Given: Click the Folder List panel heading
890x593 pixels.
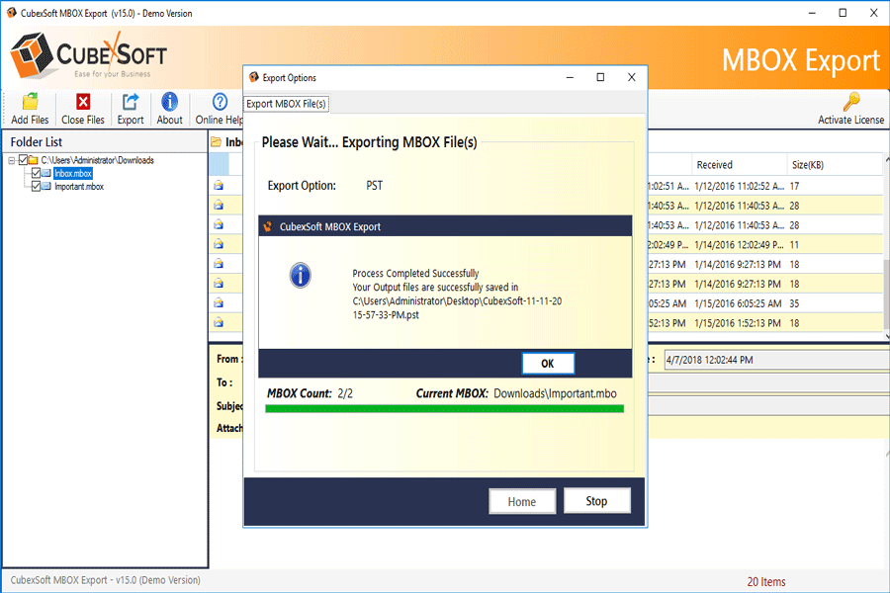Looking at the screenshot, I should (x=37, y=142).
